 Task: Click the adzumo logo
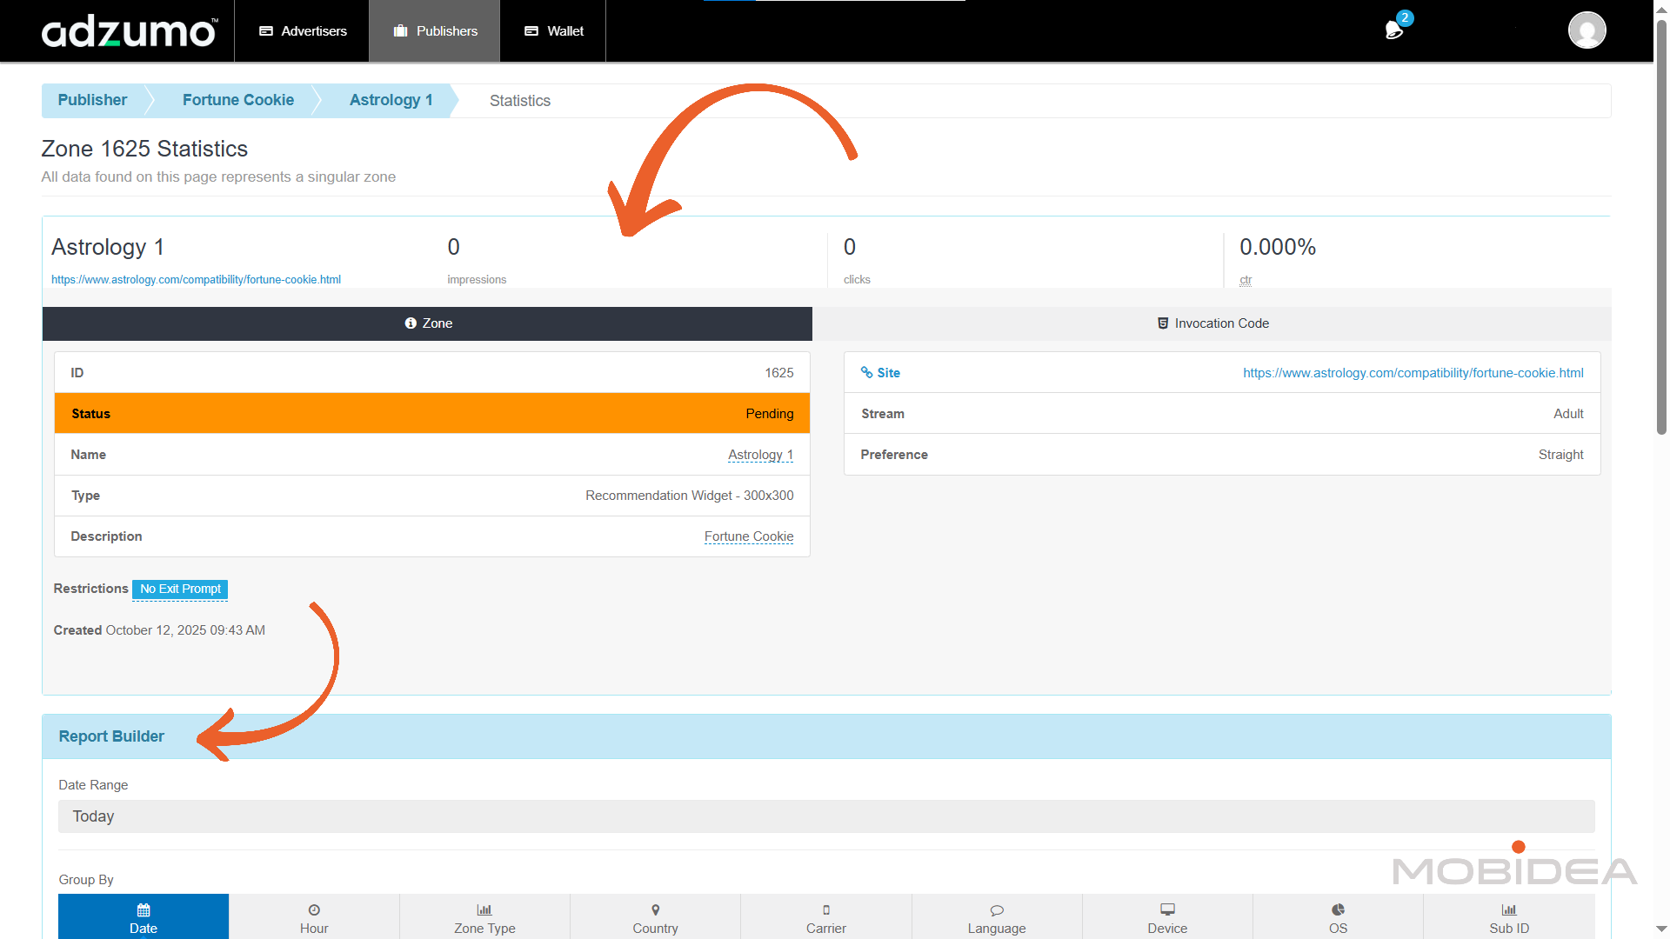point(129,32)
